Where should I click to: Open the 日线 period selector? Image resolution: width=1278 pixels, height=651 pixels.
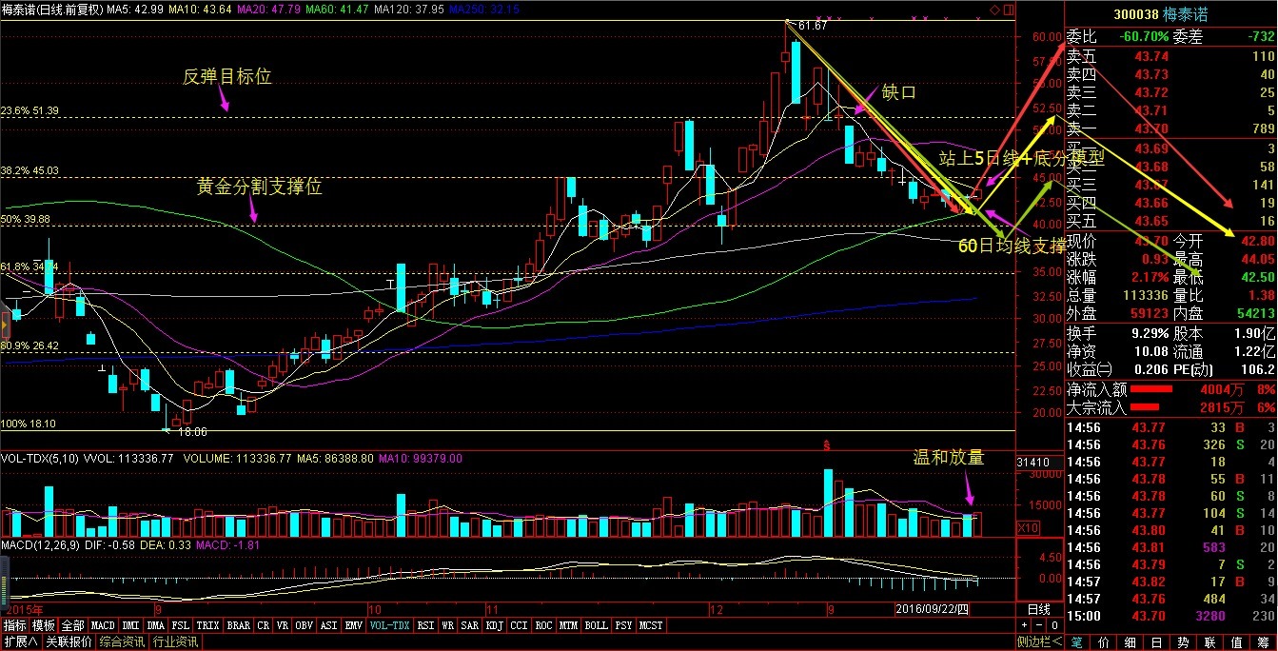tap(1039, 608)
